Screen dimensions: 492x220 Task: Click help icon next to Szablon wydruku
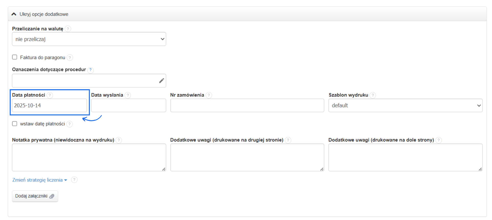pos(373,95)
